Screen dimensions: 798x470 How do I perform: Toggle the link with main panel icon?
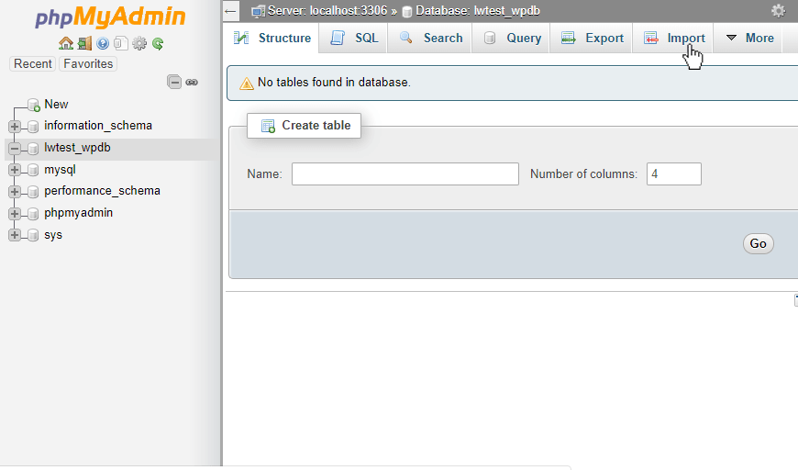192,82
